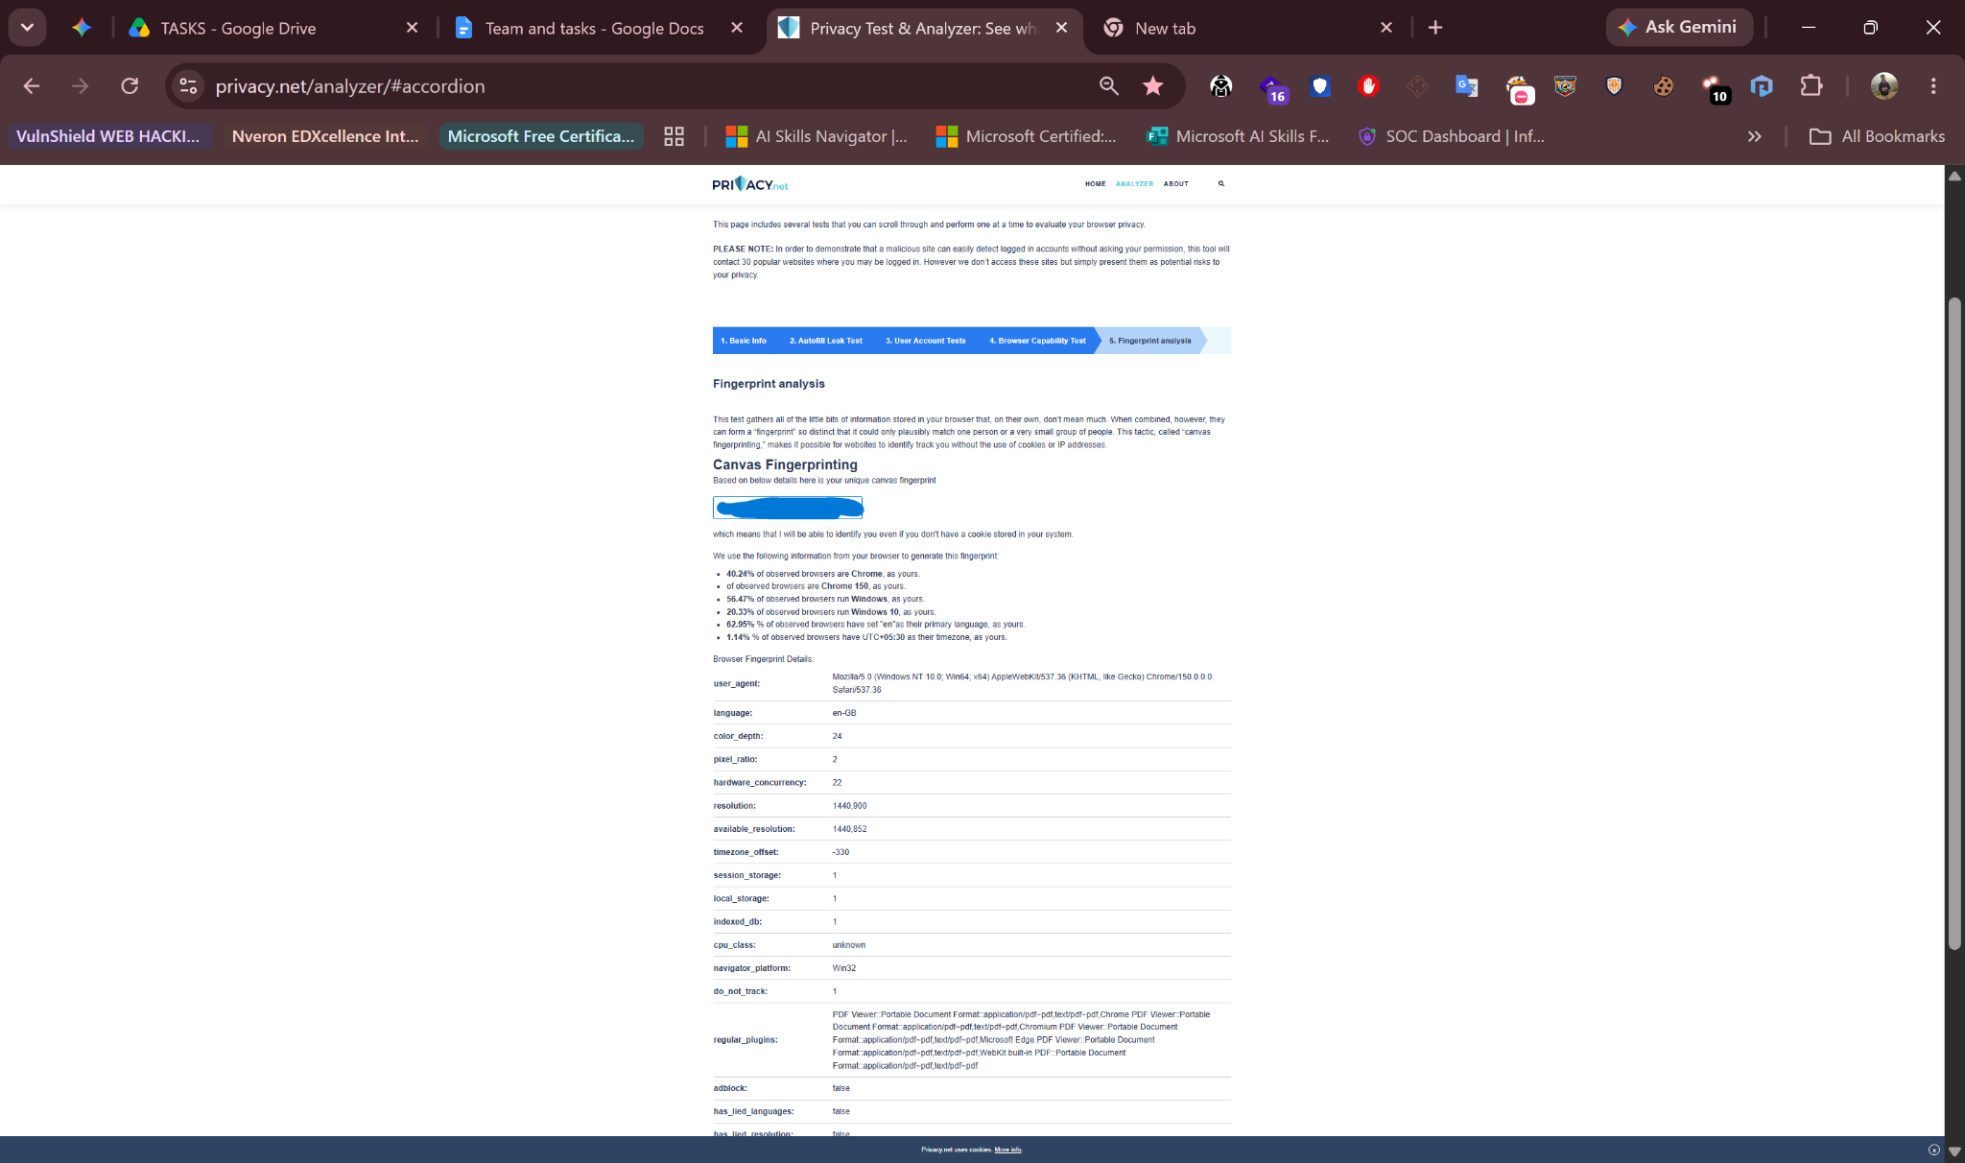This screenshot has height=1163, width=1965.
Task: Click the user_agent value text
Action: (1022, 683)
